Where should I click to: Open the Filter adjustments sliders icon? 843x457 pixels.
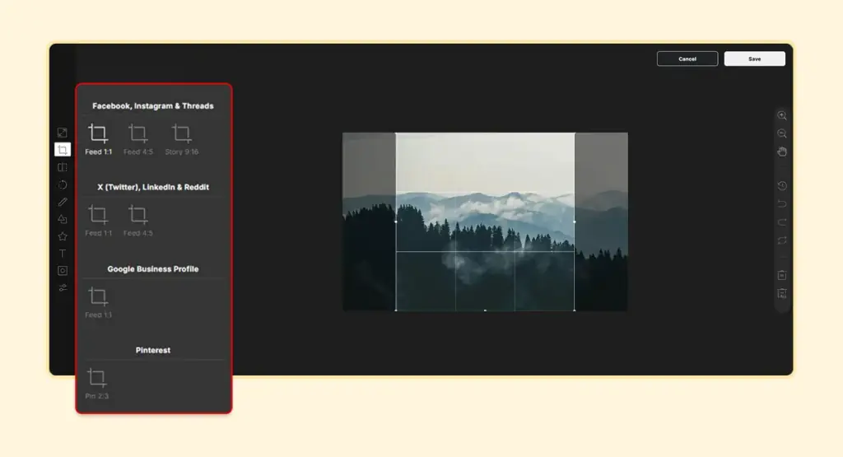pyautogui.click(x=63, y=287)
